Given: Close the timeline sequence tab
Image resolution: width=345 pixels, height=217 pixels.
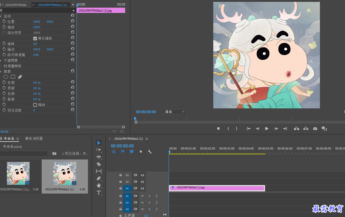Looking at the screenshot, I should pos(110,139).
